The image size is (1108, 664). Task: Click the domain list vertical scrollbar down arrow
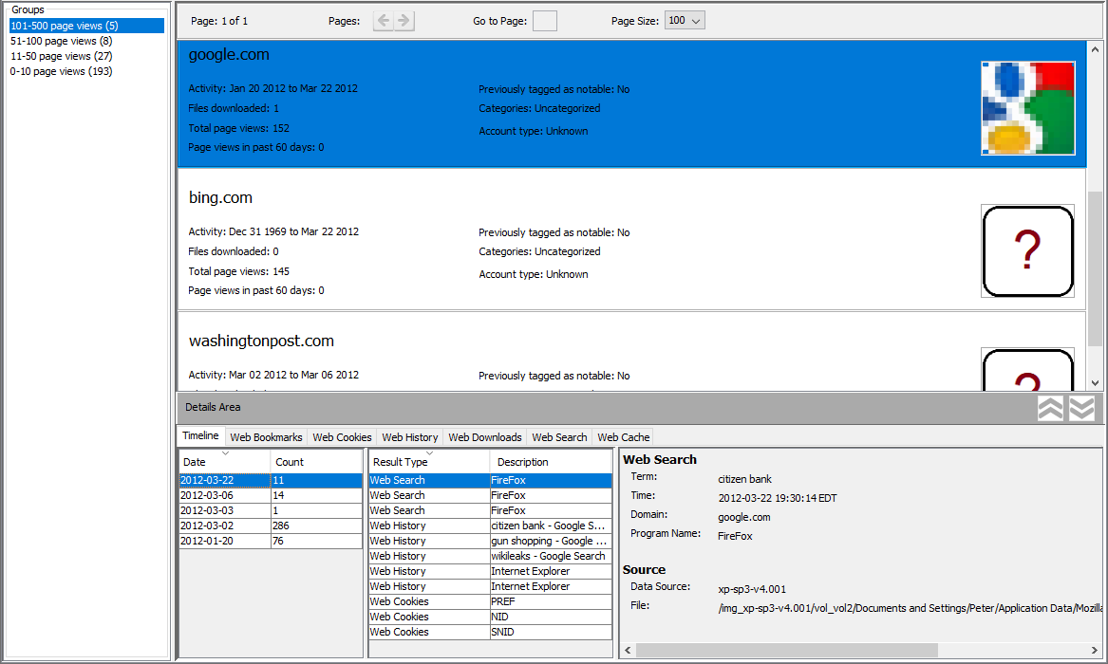(x=1096, y=382)
